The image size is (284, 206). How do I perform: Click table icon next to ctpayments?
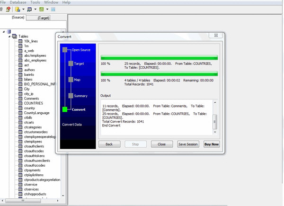click(20, 170)
